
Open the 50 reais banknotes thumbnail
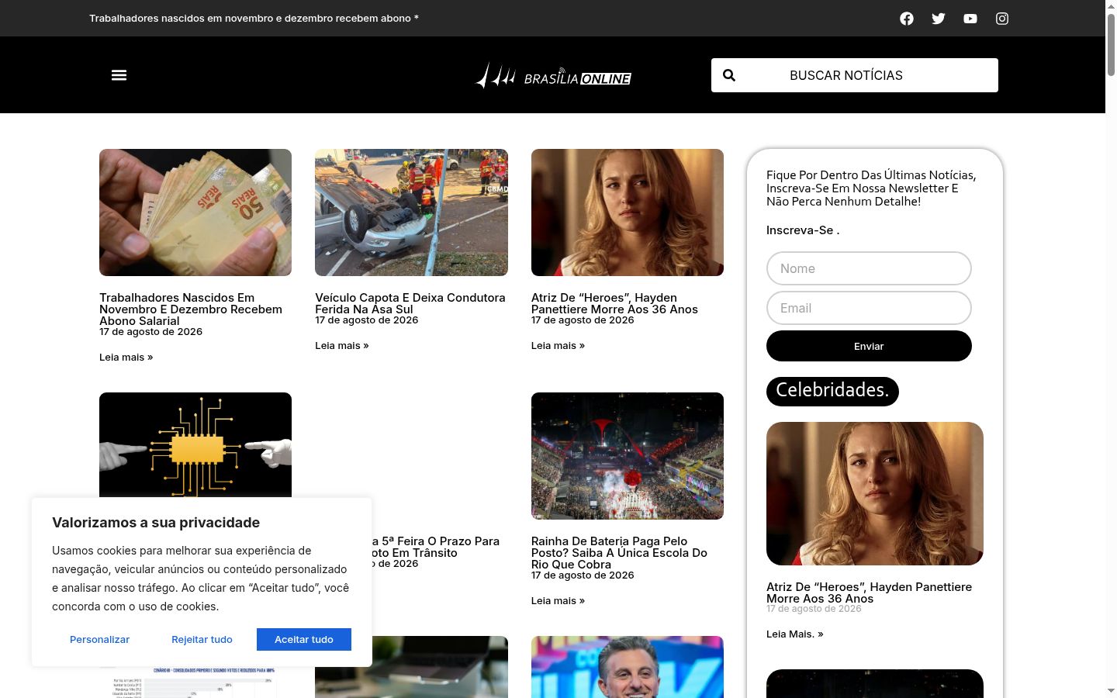[x=195, y=213]
